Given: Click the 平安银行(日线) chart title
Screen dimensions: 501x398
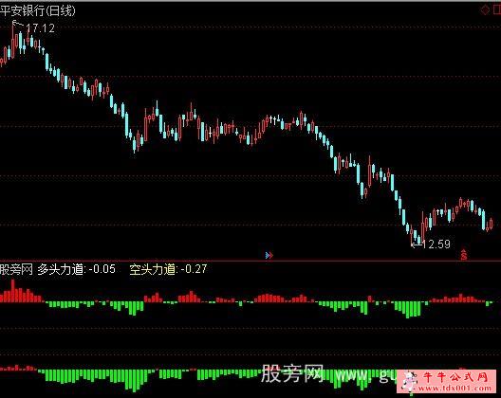Looking at the screenshot, I should tap(38, 10).
